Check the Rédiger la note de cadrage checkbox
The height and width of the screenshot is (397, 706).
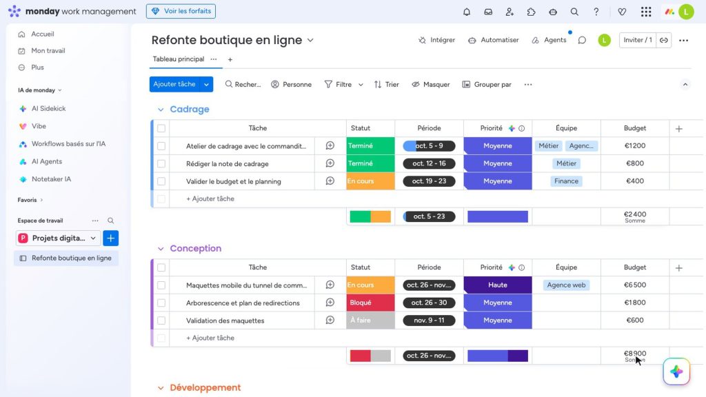click(161, 163)
